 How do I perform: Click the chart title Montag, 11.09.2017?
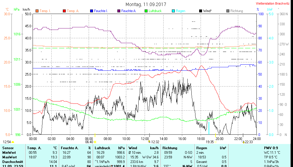tap(146, 4)
